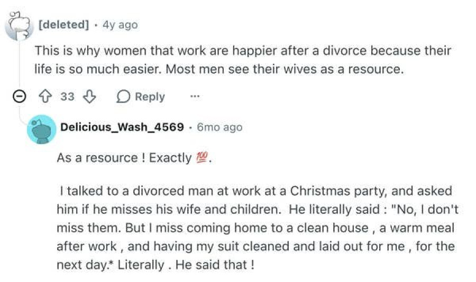Open the Delicious_Wash_4569 avatar image
The width and height of the screenshot is (476, 282).
click(x=42, y=129)
